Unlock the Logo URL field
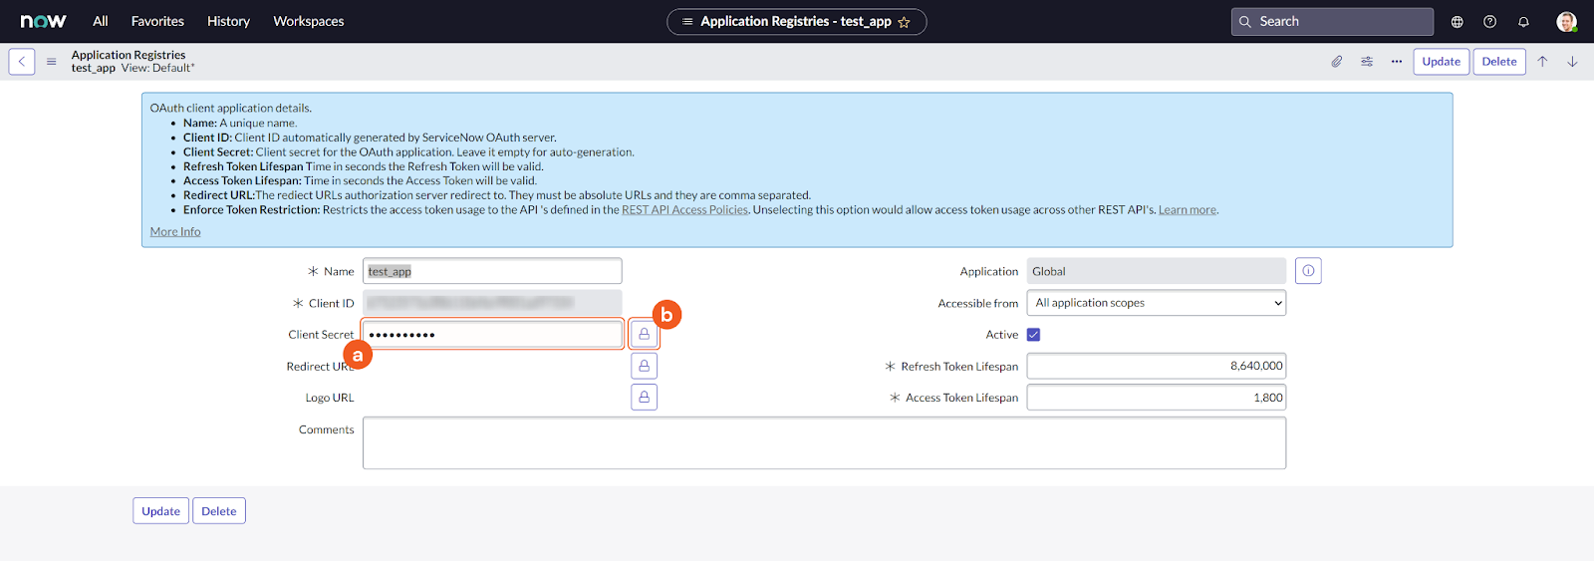The image size is (1594, 561). (644, 398)
